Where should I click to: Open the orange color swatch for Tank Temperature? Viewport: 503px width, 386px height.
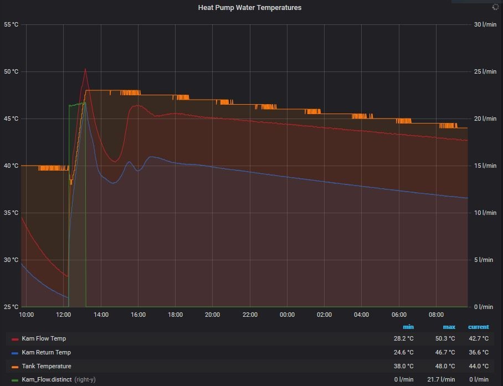(x=15, y=367)
